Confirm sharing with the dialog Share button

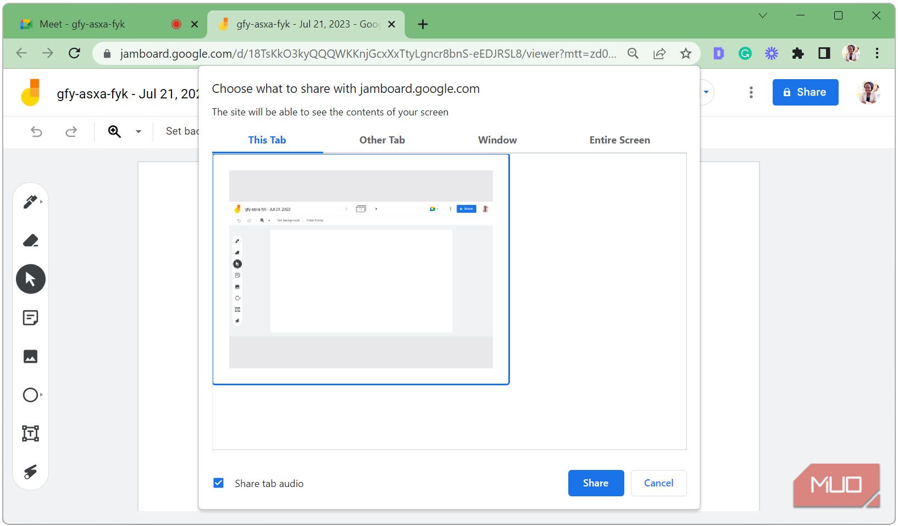click(x=596, y=483)
